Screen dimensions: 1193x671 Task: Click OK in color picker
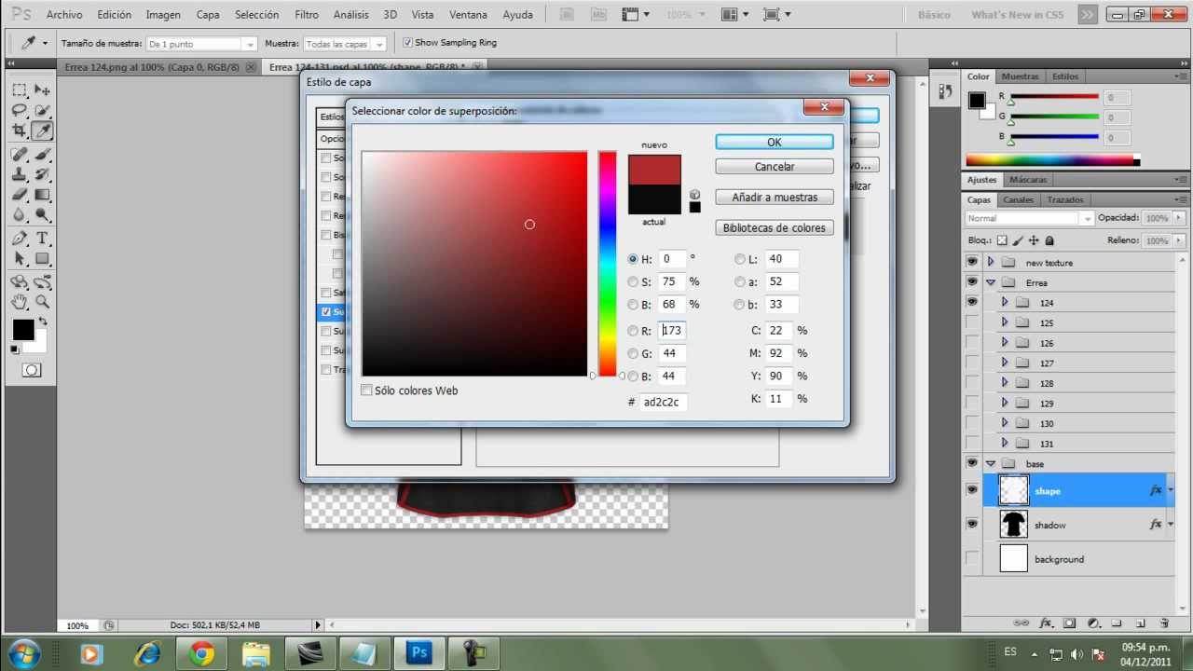tap(775, 142)
